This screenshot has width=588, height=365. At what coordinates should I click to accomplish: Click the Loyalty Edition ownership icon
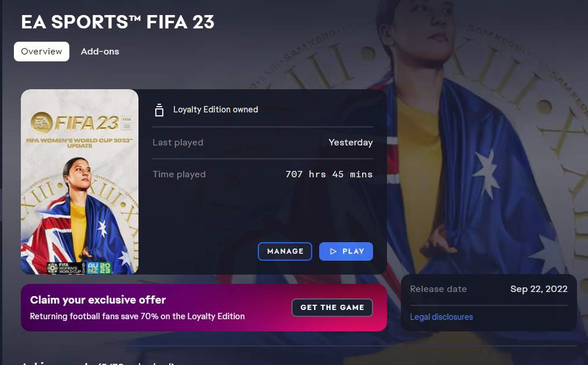tap(159, 110)
